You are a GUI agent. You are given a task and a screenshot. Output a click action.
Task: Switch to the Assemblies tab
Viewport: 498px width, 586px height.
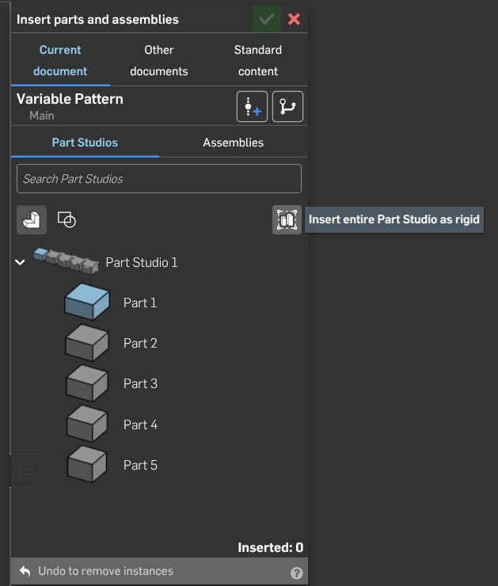pos(233,143)
